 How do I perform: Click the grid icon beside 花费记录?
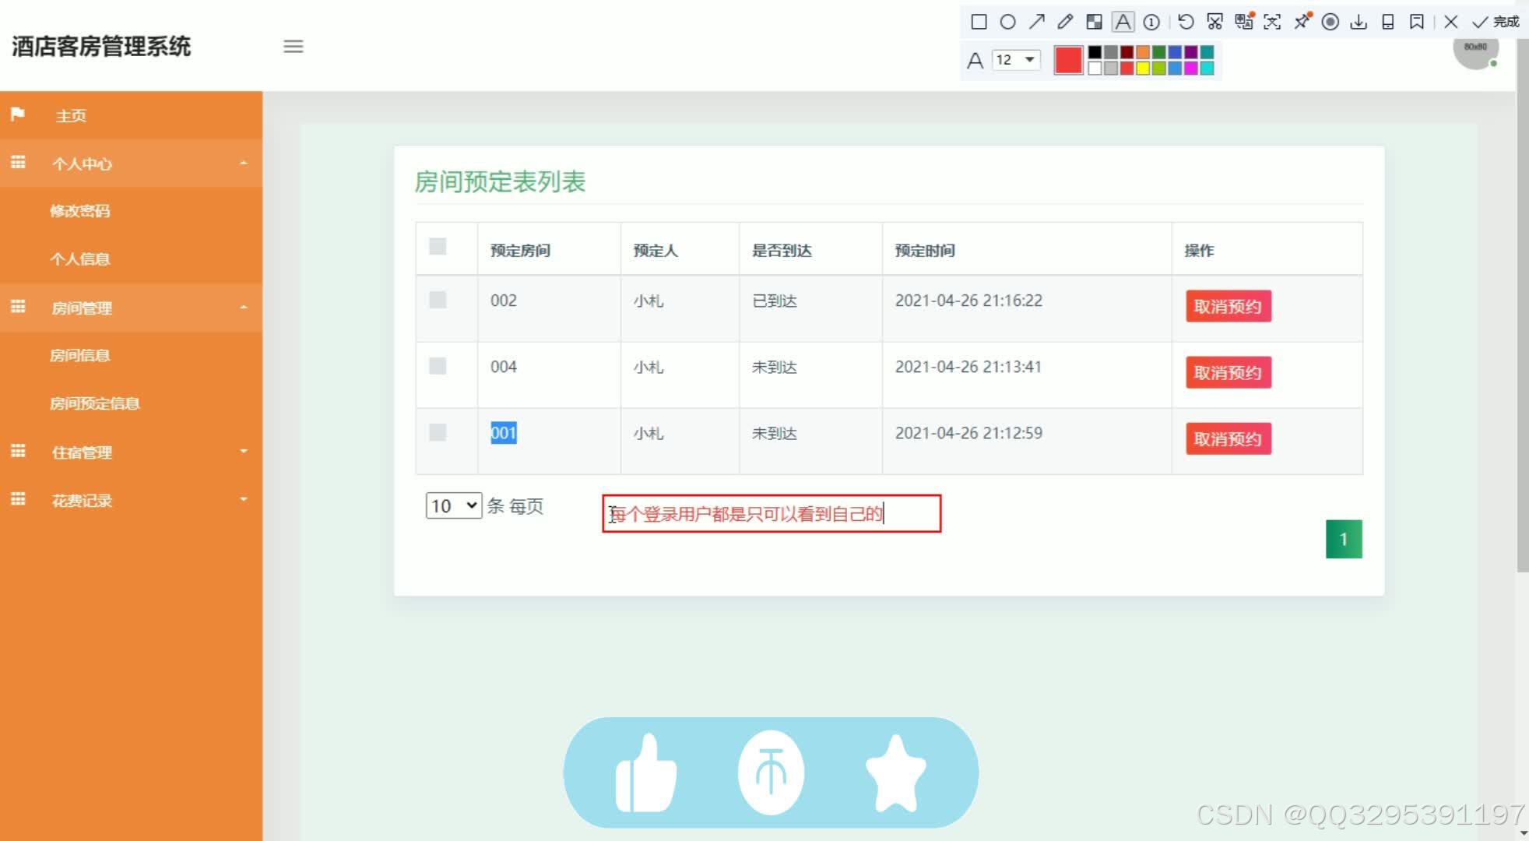point(18,498)
